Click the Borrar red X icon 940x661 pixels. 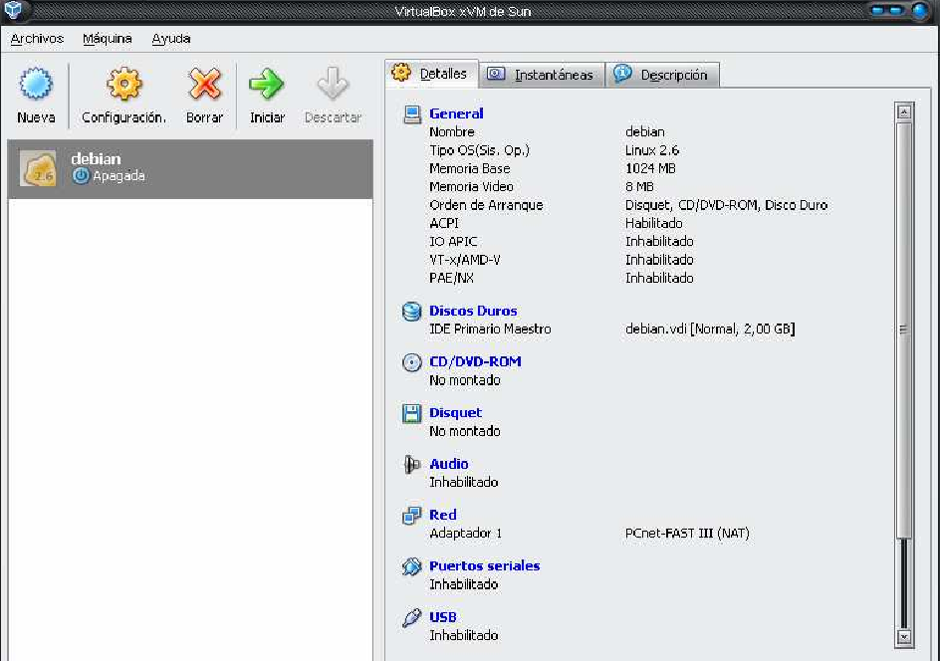204,84
